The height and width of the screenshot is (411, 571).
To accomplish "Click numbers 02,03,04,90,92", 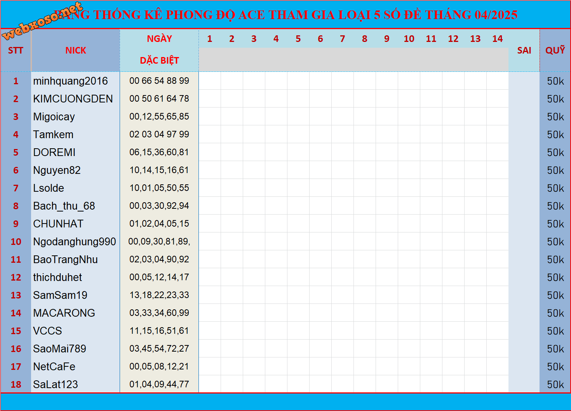I will [x=159, y=259].
